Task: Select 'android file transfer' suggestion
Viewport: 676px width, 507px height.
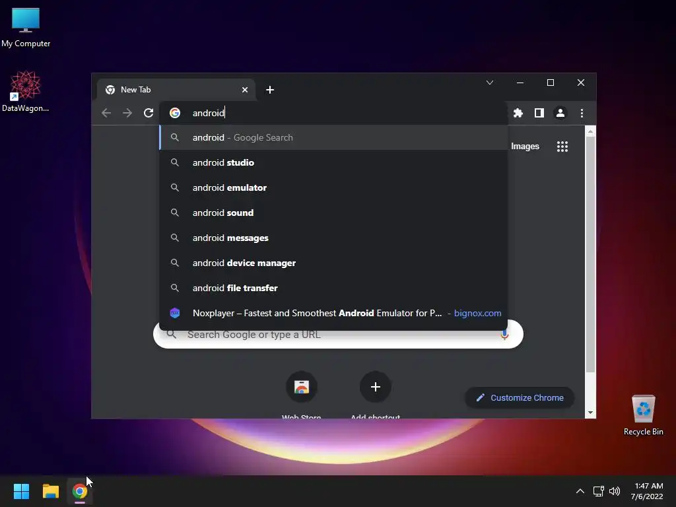Action: point(333,288)
